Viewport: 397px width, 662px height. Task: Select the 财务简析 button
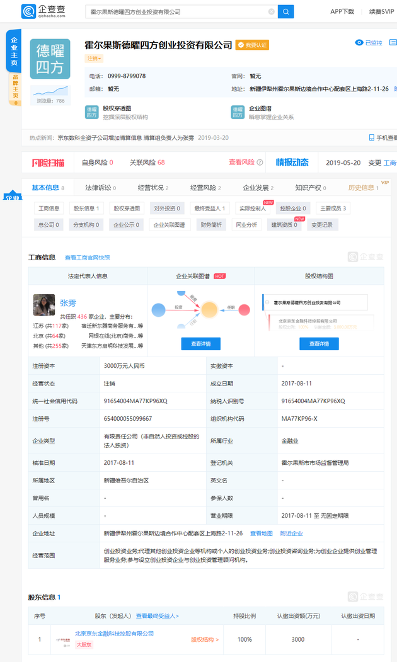(211, 225)
